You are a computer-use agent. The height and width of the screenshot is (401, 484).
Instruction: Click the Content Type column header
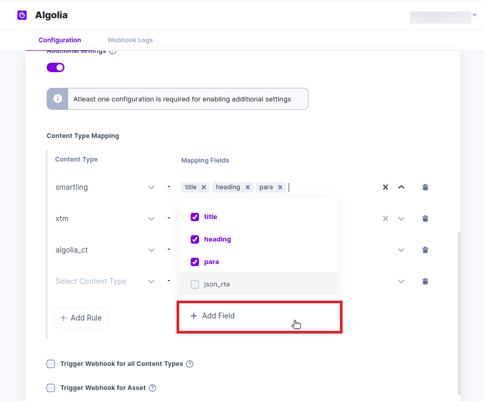point(76,159)
